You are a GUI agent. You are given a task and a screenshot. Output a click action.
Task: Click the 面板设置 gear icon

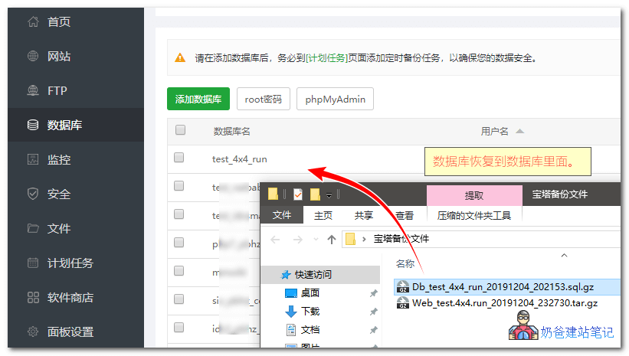[x=33, y=332]
